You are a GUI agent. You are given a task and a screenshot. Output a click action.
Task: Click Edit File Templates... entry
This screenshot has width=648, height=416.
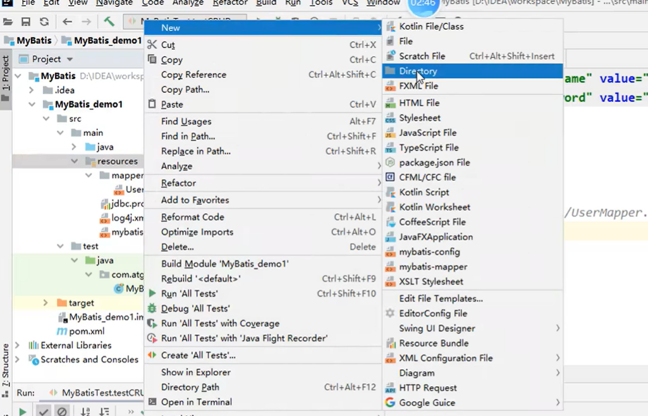point(441,298)
